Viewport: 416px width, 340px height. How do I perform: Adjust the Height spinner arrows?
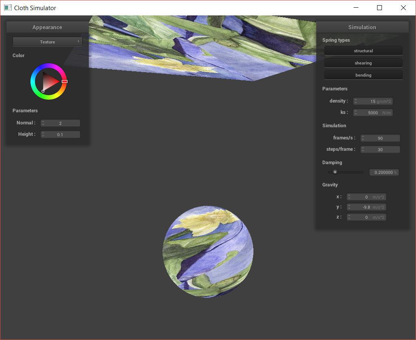[43, 135]
